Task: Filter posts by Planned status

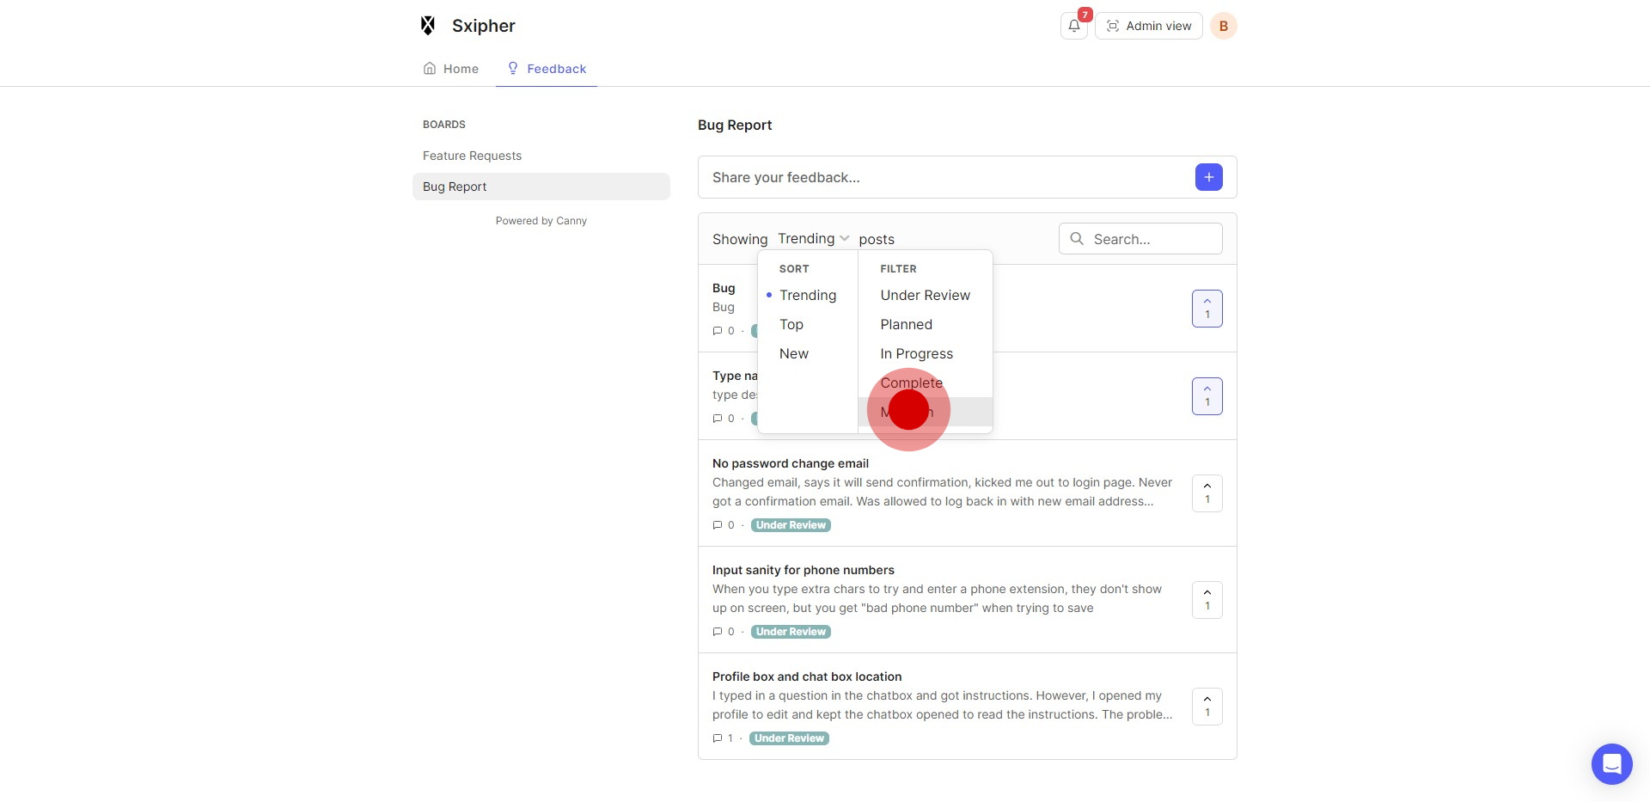Action: (906, 324)
